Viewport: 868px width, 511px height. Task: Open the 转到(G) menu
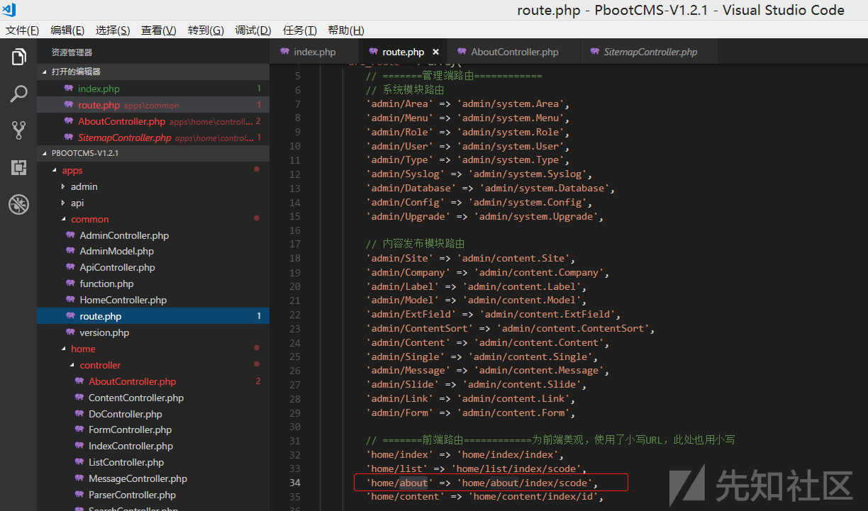click(x=206, y=30)
